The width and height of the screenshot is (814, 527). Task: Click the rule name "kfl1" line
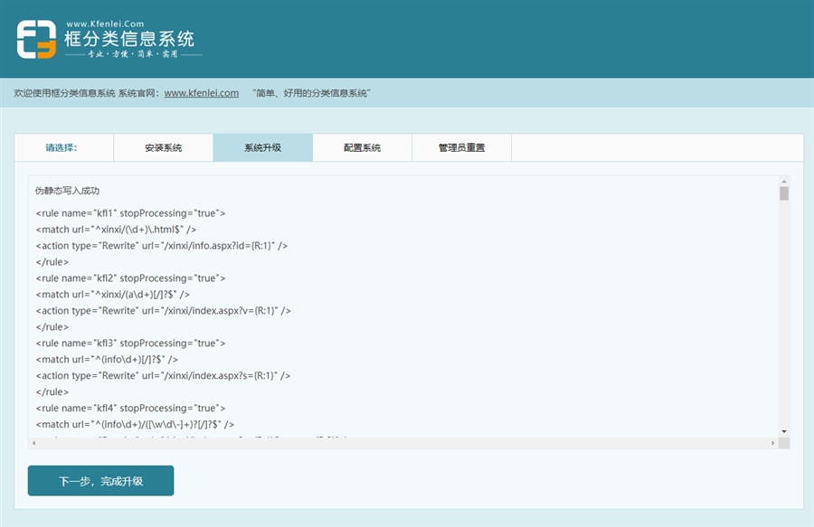(130, 213)
